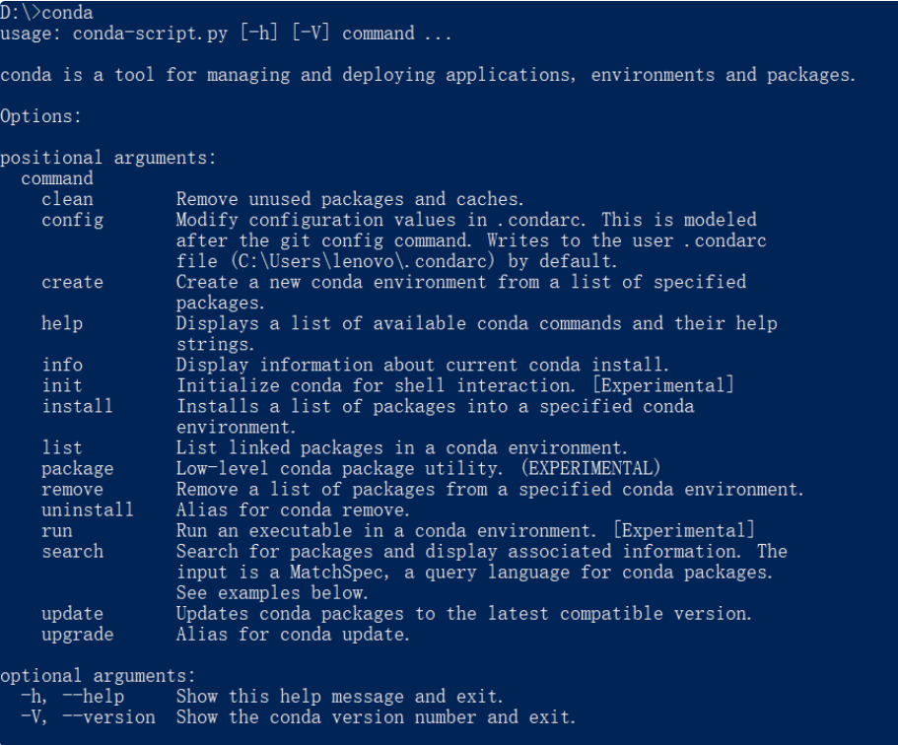The width and height of the screenshot is (898, 745).
Task: Click the 'upgrade' command name
Action: click(77, 635)
